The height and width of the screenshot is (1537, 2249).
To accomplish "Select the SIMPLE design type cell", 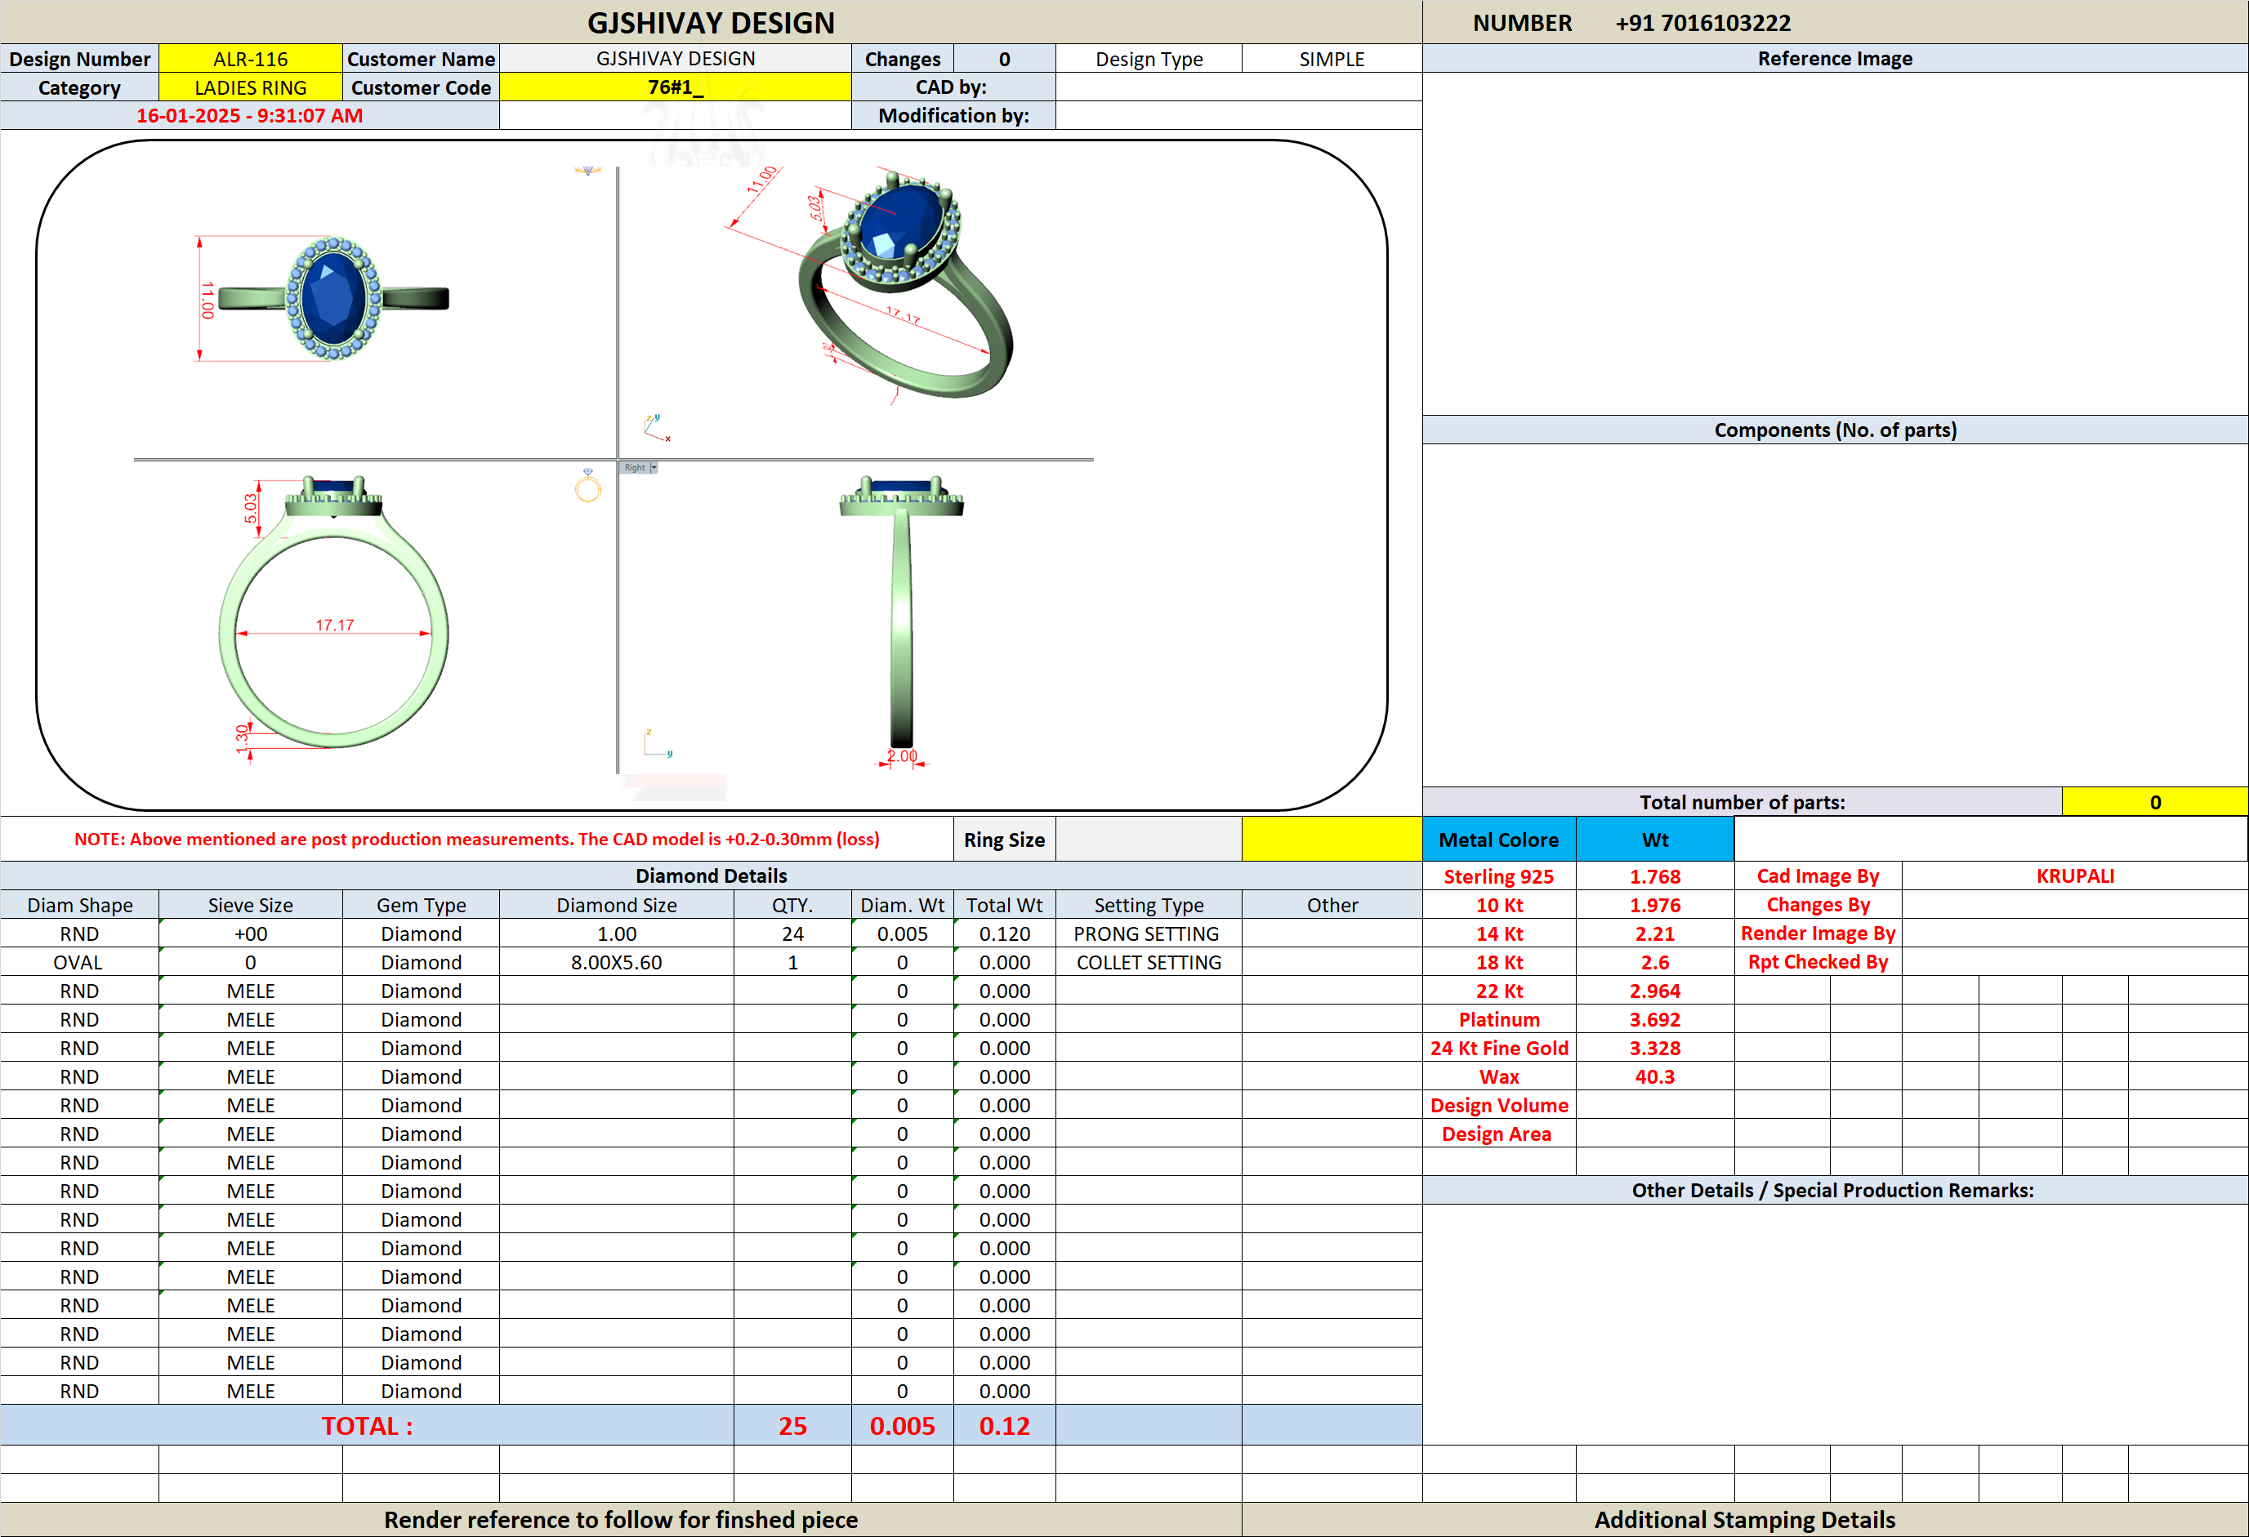I will tap(1332, 59).
